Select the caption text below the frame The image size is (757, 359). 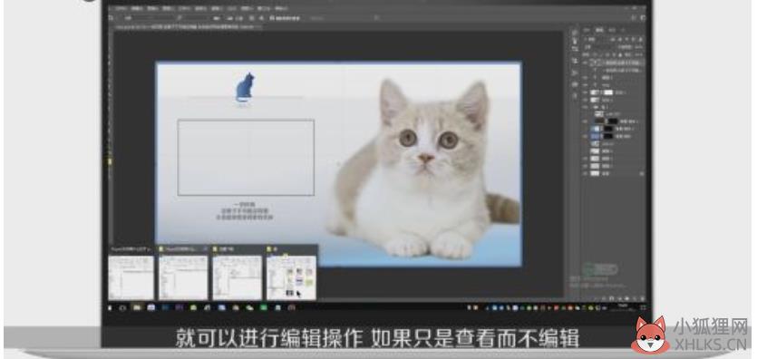point(244,211)
